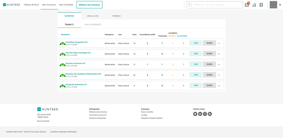The width and height of the screenshot is (283, 138).
Task: Click the user avatar thumbnail
Action: coord(273,5)
